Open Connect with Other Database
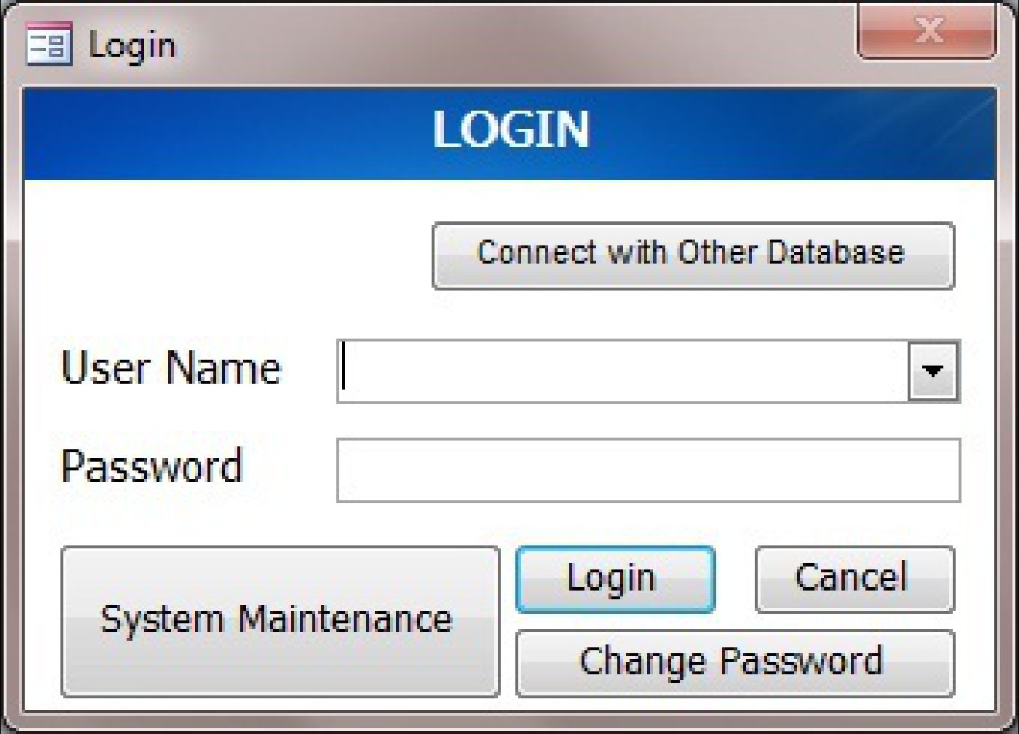Screen dimensions: 1019x734 coord(693,256)
